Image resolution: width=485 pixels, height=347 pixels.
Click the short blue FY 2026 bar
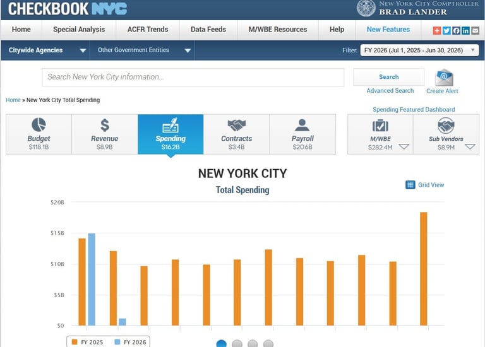(x=123, y=322)
